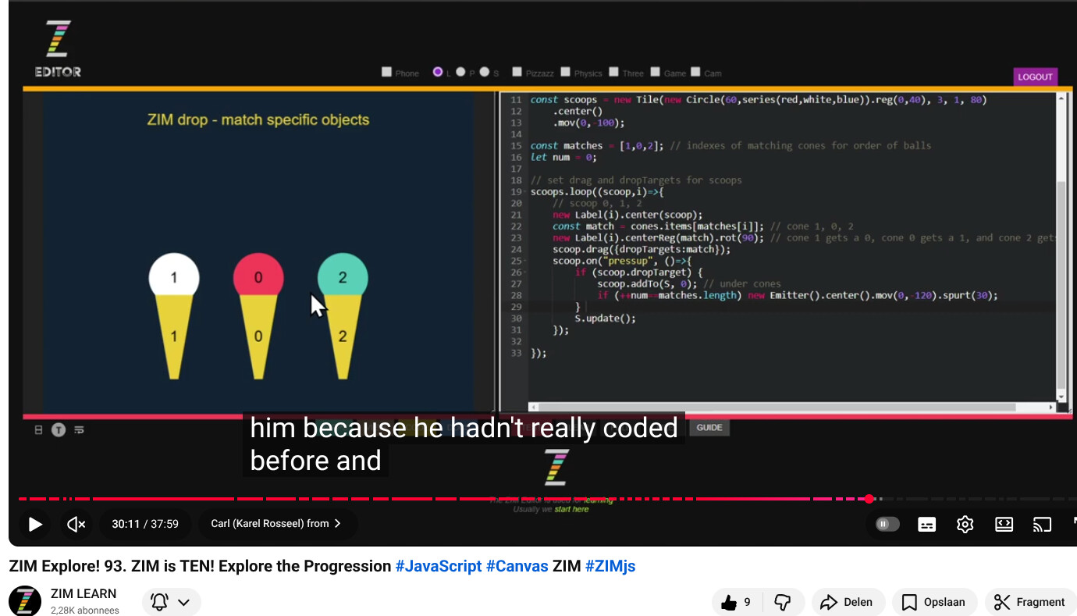The height and width of the screenshot is (616, 1077).
Task: Toggle the autoplay switch
Action: click(887, 524)
